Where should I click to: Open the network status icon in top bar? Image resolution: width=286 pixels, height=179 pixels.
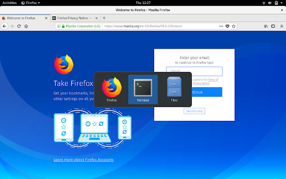pos(264,3)
